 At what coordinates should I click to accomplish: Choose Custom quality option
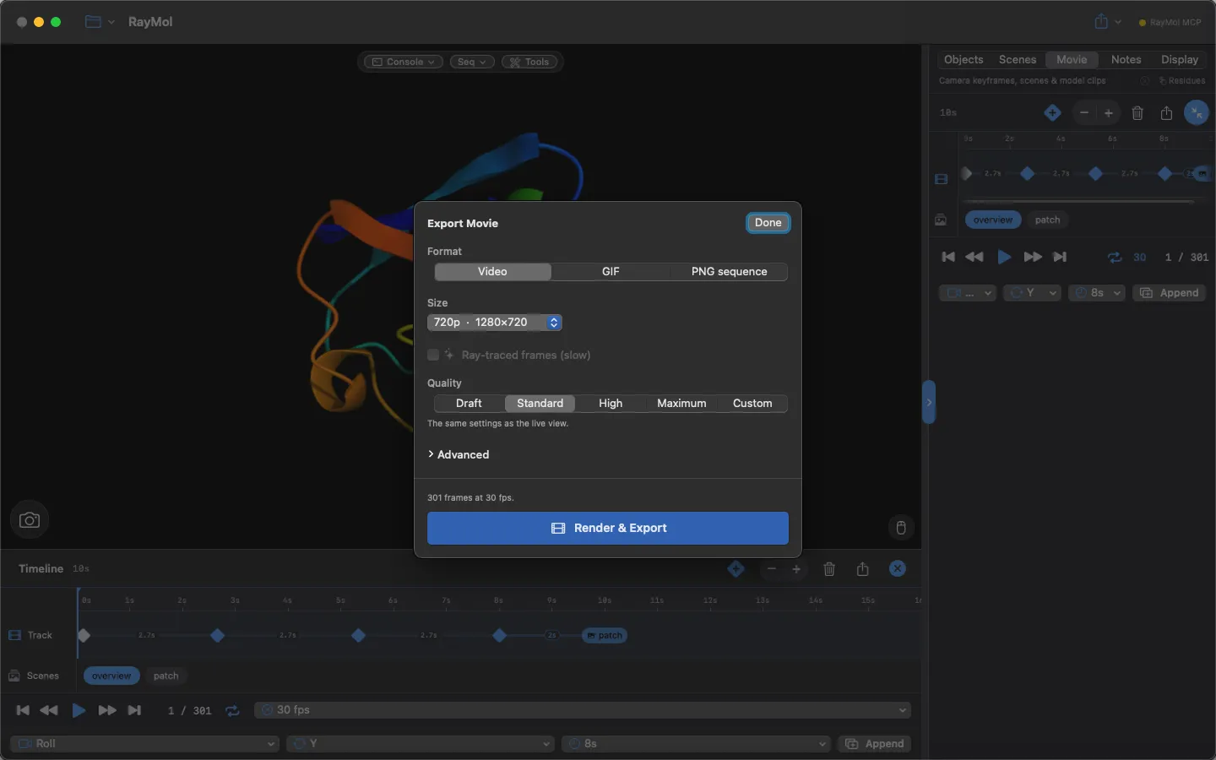coord(752,404)
